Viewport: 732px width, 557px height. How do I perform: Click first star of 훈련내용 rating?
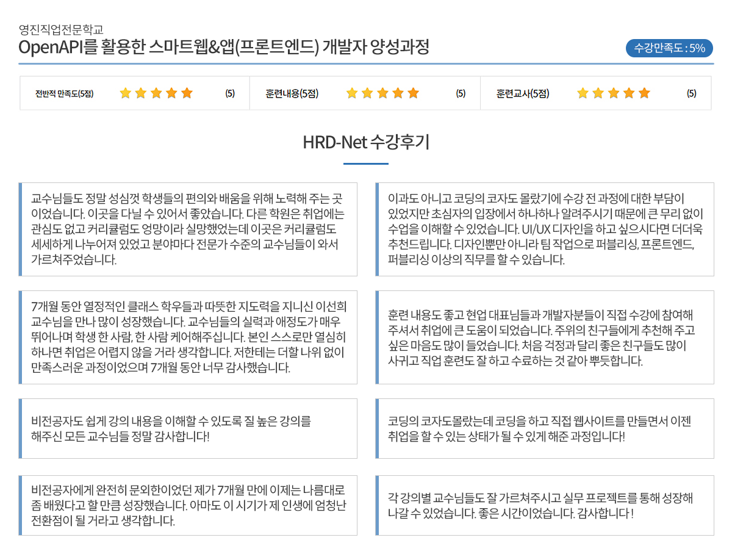[x=352, y=93]
